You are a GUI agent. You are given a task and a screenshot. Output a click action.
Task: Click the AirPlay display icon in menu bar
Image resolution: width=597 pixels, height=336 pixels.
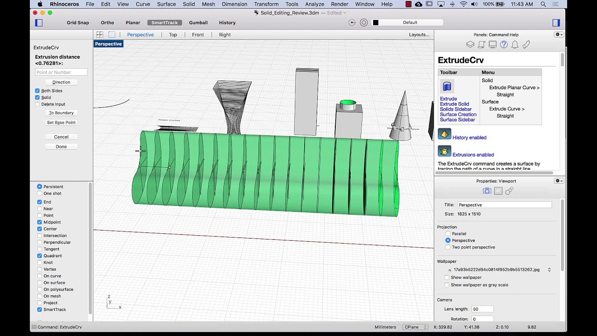(x=440, y=4)
